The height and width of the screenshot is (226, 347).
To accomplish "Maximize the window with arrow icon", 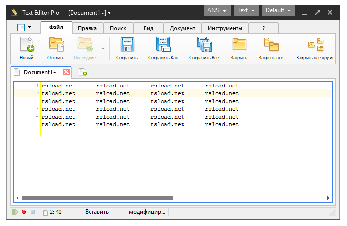I will coord(318,12).
